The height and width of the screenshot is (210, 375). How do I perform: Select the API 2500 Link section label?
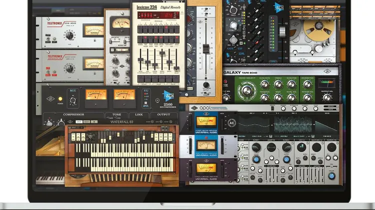coord(138,115)
